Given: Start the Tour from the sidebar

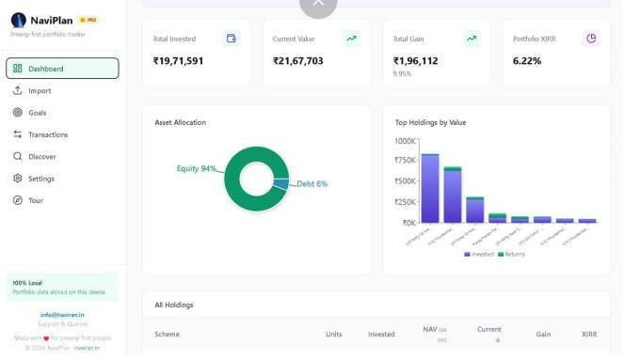Looking at the screenshot, I should tap(62, 200).
